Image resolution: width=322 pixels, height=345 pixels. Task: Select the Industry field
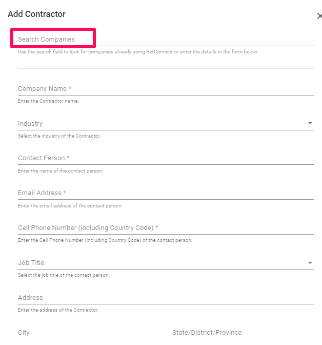[166, 123]
